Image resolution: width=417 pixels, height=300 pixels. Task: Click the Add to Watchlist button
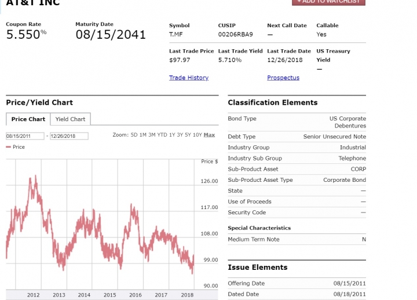[x=328, y=2]
